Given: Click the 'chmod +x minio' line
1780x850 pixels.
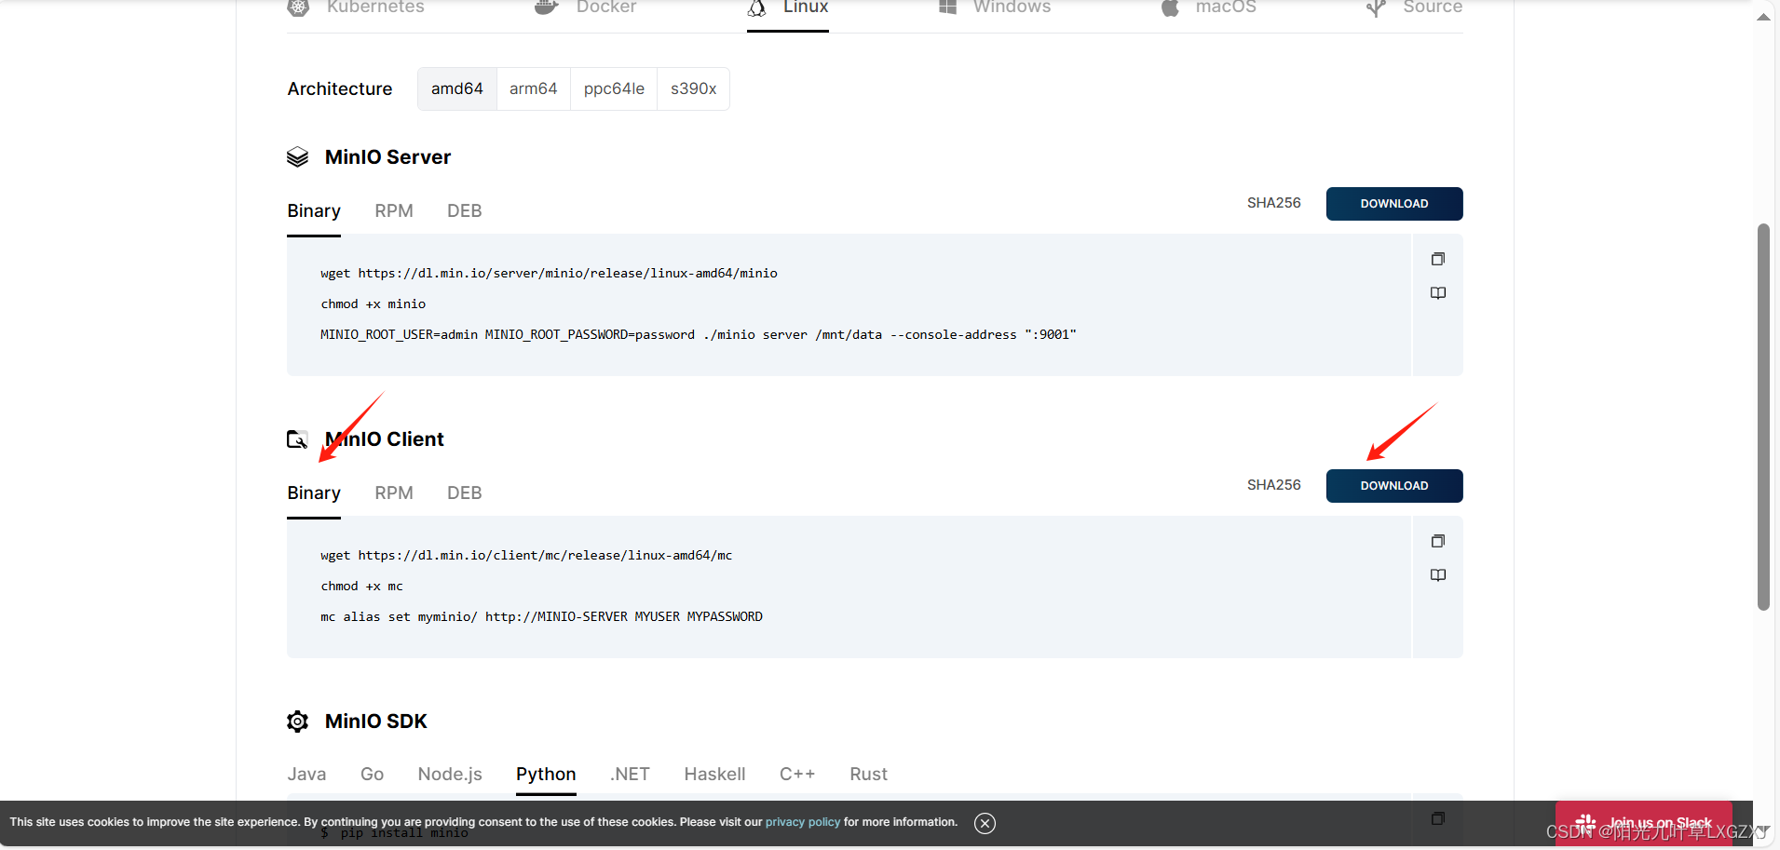Looking at the screenshot, I should pos(374,304).
